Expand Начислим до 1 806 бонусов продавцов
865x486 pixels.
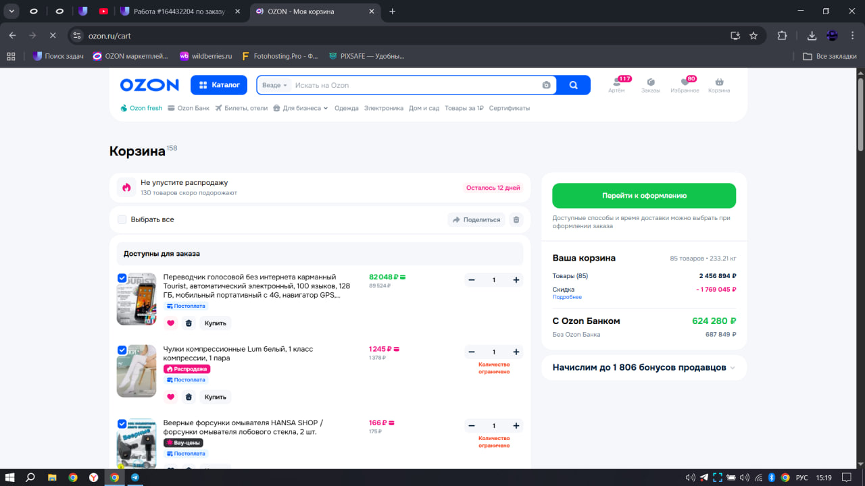(x=644, y=368)
